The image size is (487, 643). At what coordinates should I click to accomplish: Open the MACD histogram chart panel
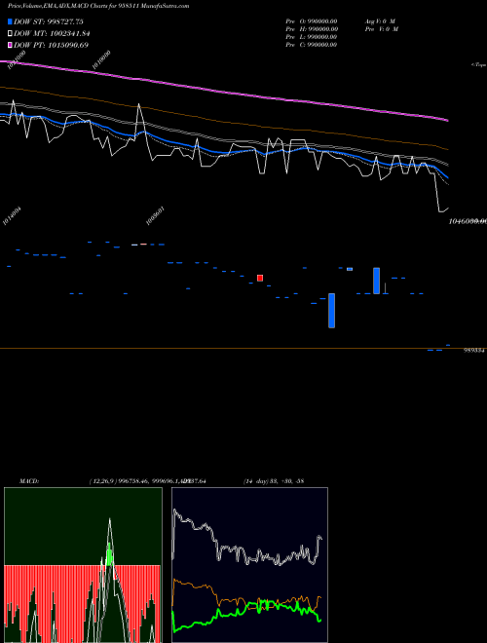(x=83, y=565)
